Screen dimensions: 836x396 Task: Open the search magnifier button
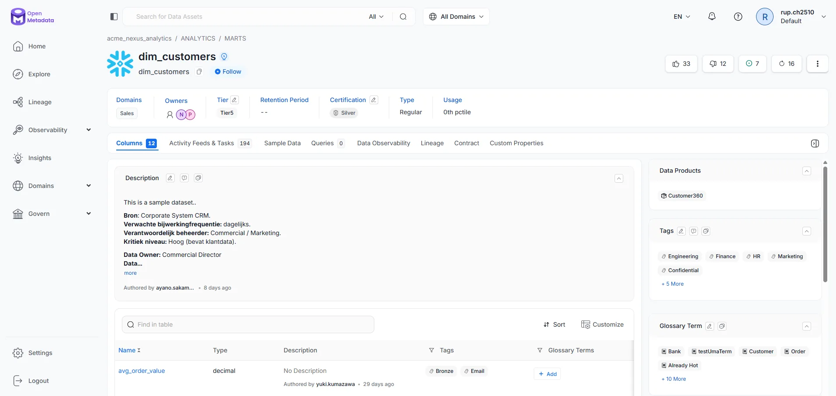[403, 17]
